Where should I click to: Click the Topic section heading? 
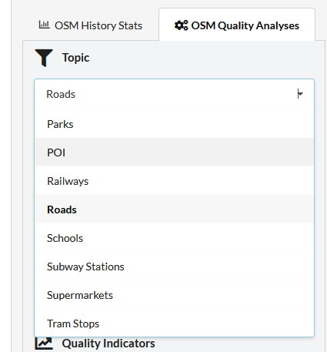point(75,58)
